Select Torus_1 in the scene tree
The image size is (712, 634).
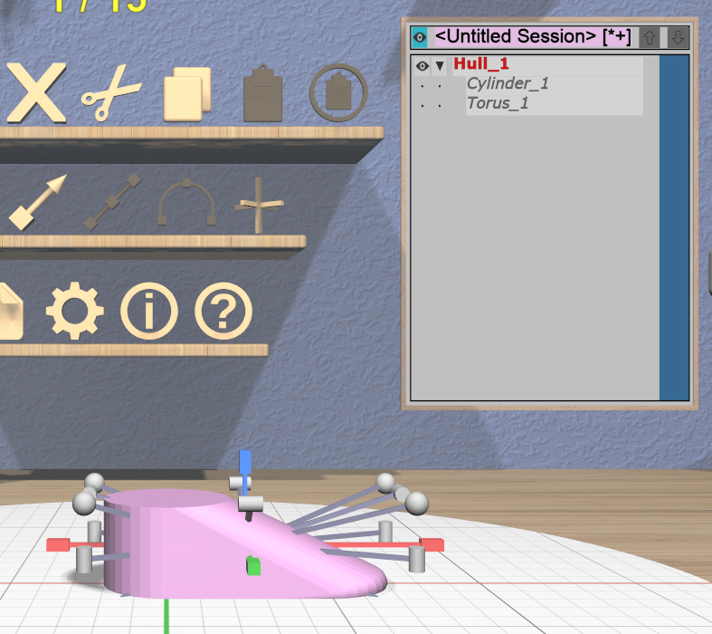pos(498,103)
